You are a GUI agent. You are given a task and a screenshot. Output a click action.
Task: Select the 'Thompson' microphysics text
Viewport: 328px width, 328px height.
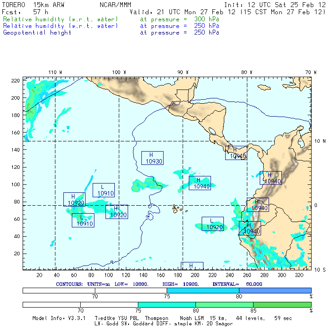click(x=156, y=318)
